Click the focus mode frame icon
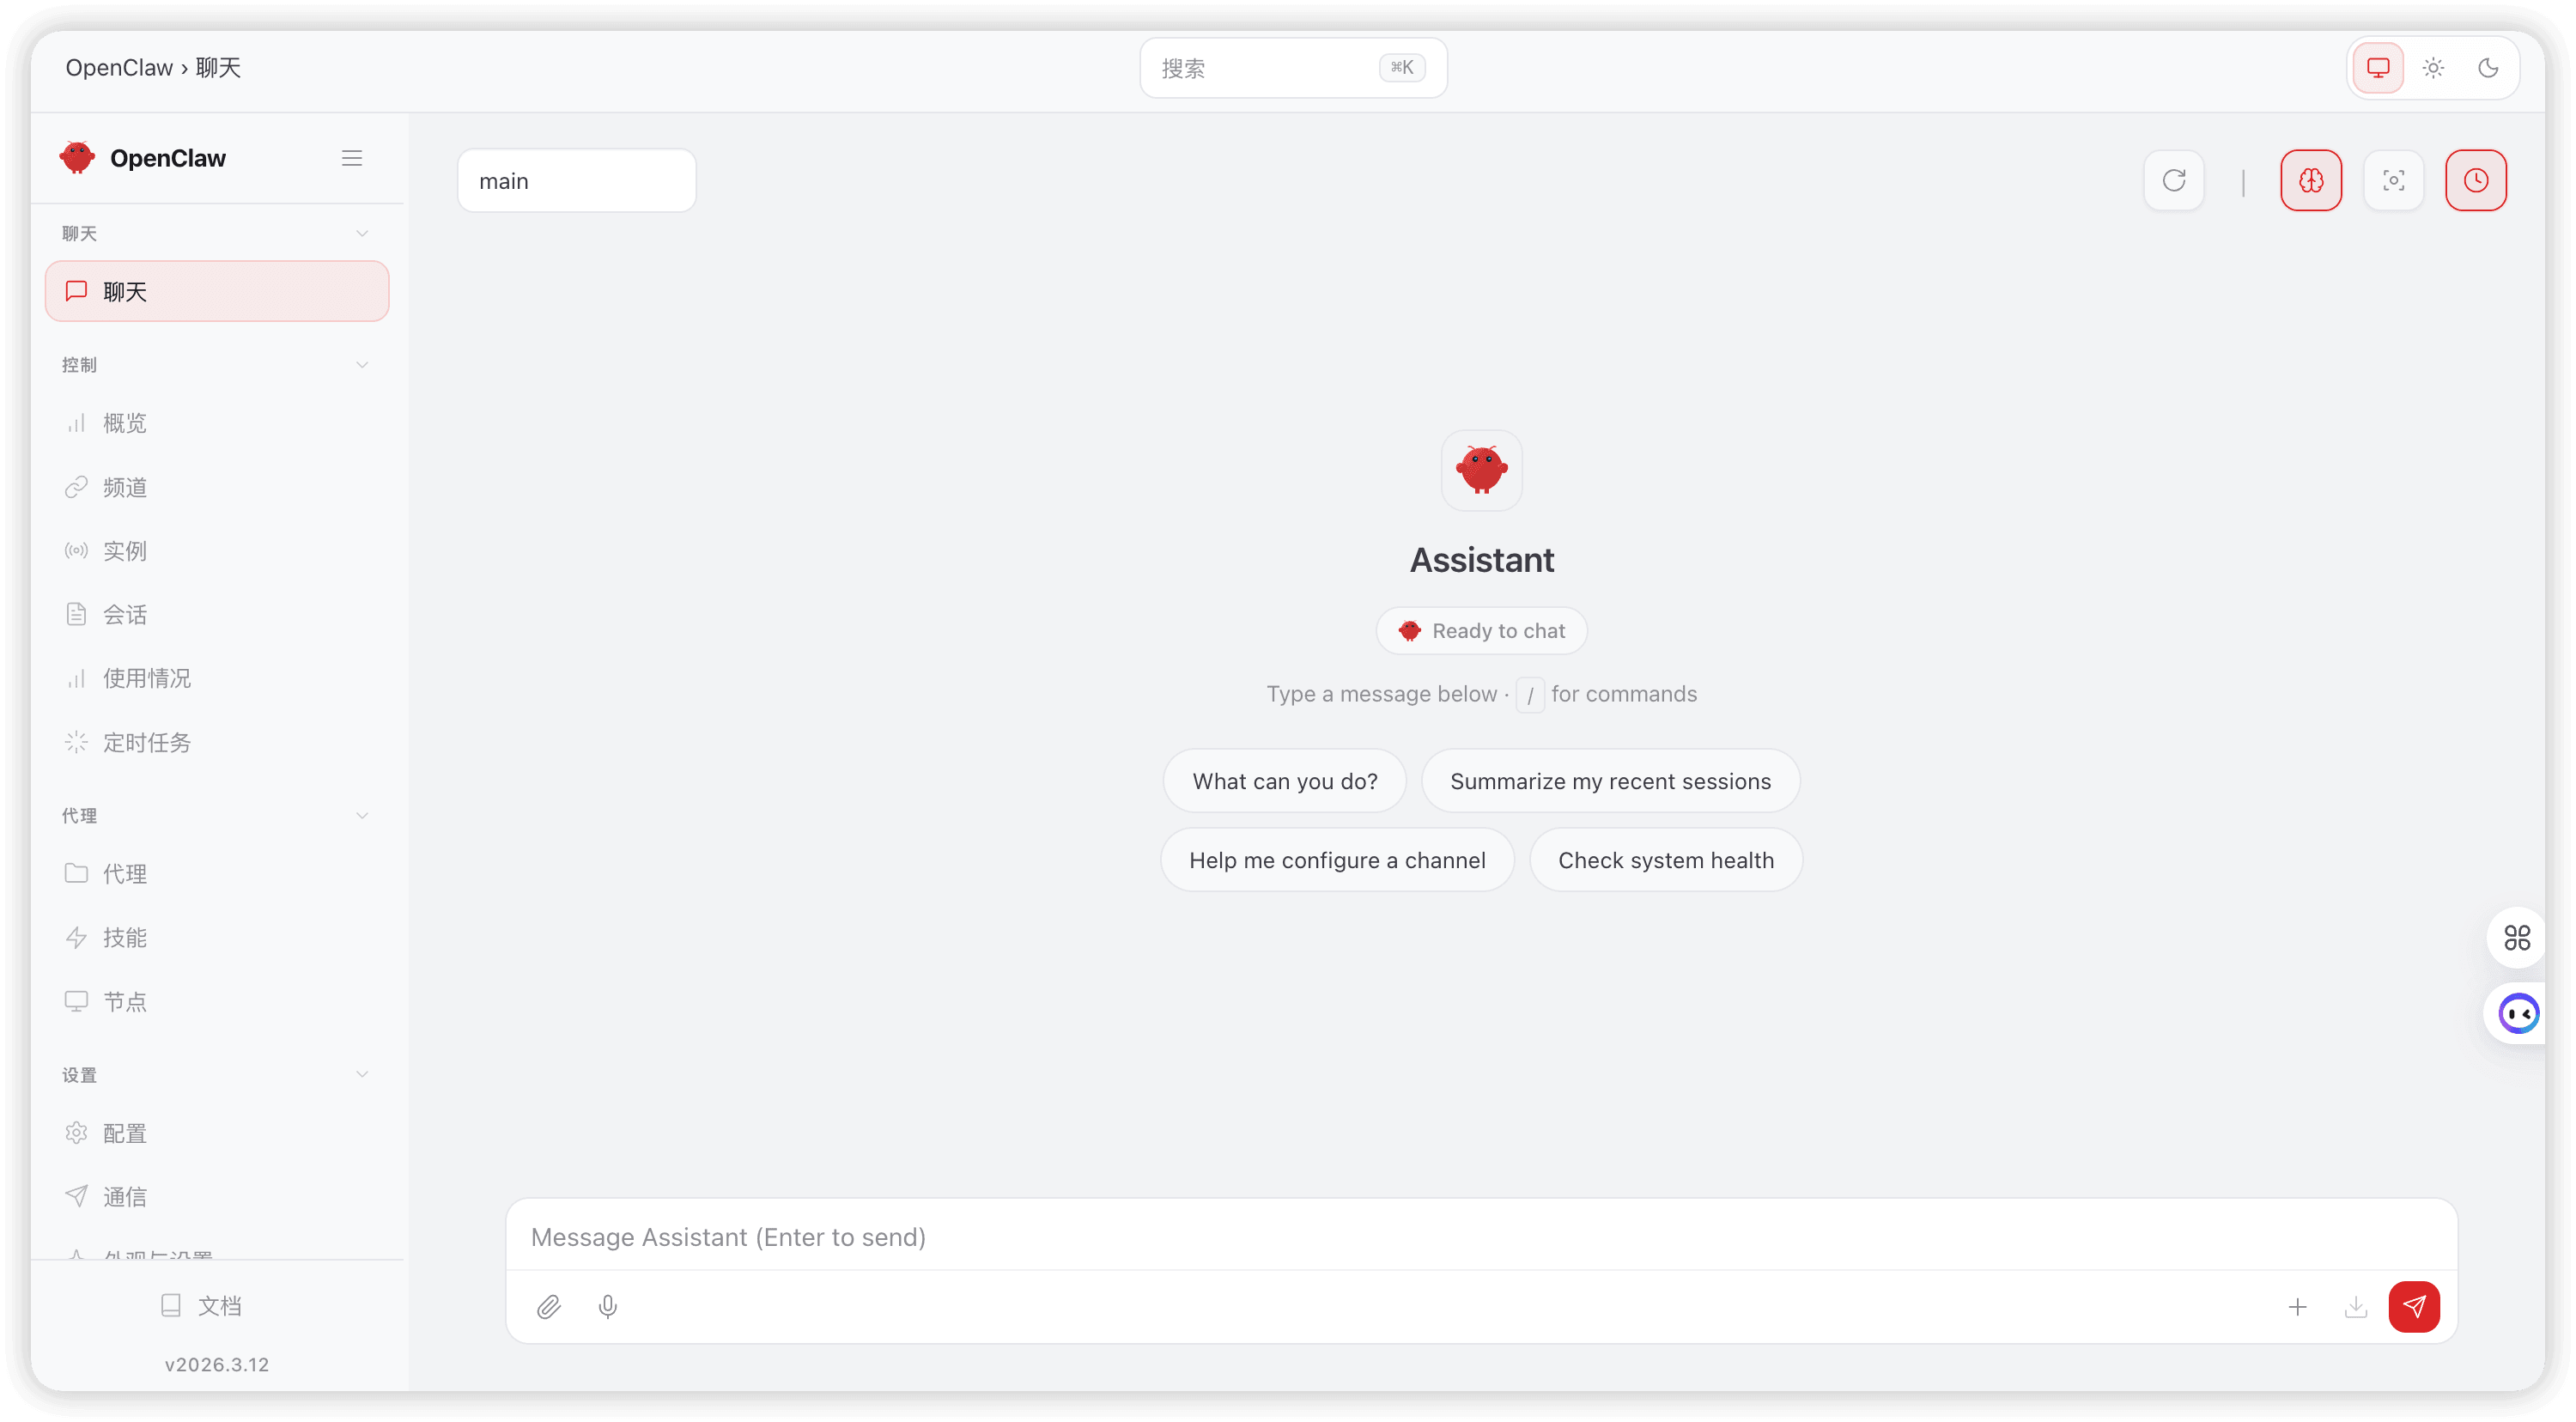This screenshot has height=1422, width=2576. coord(2393,181)
